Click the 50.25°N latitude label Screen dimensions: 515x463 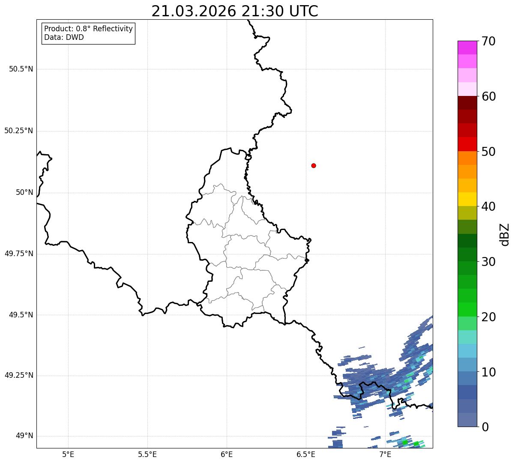click(19, 131)
